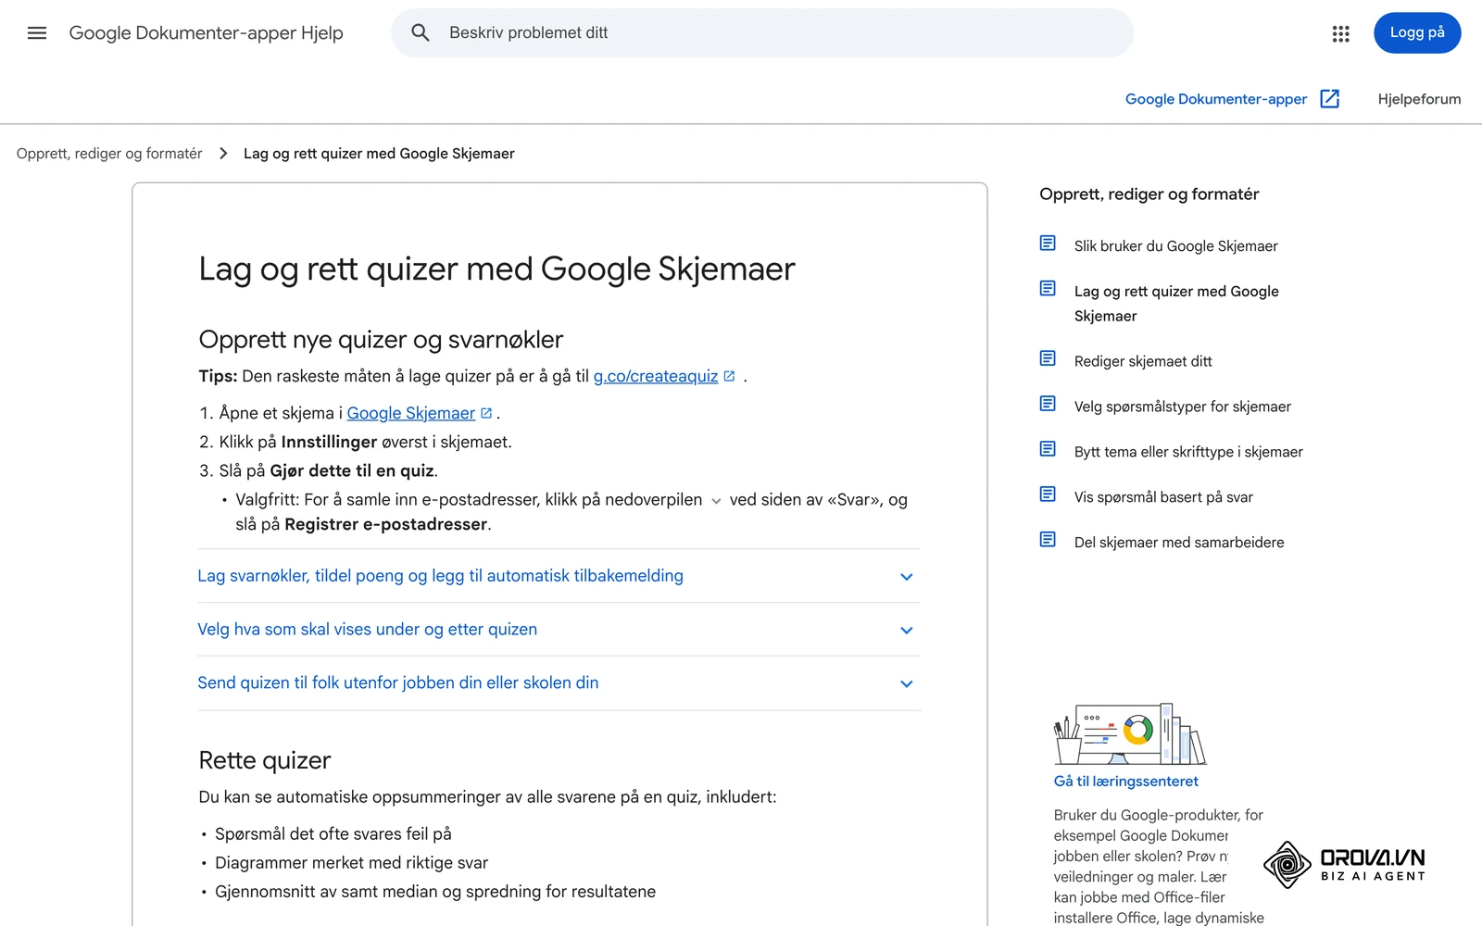1482x926 pixels.
Task: Open Velg spørsmålstyper for skjemaer article
Action: (x=1183, y=407)
